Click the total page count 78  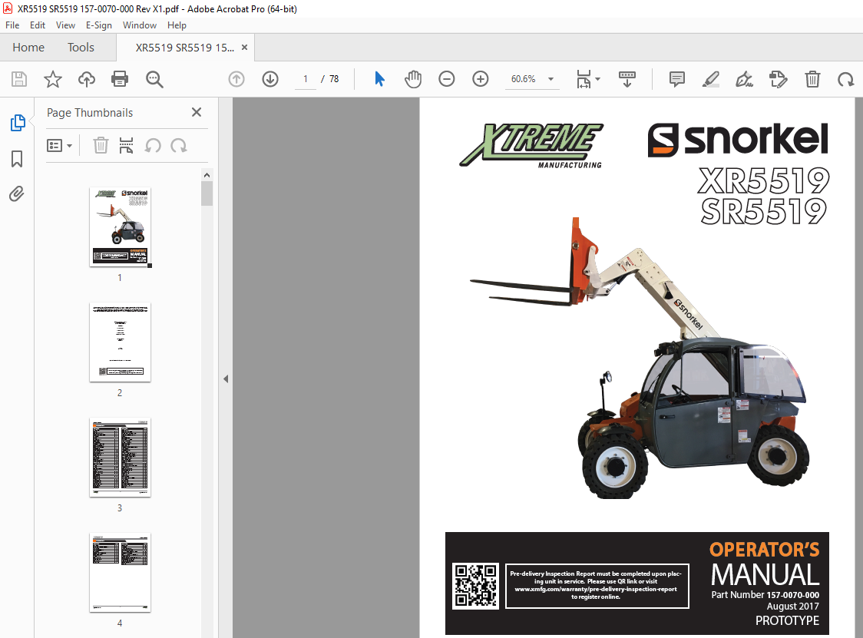[334, 79]
